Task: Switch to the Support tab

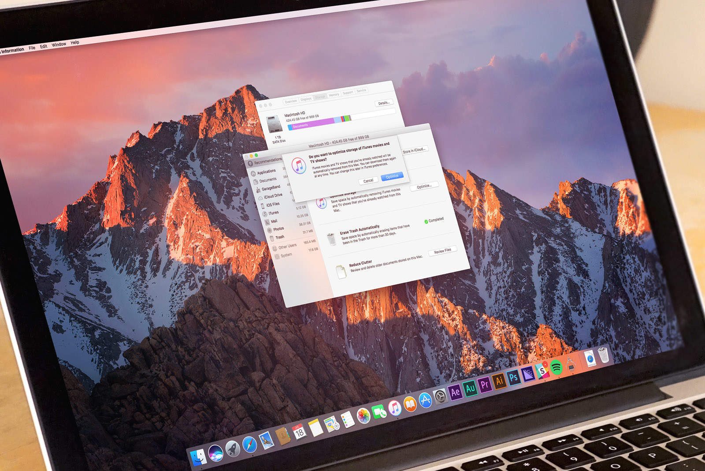Action: (x=348, y=92)
